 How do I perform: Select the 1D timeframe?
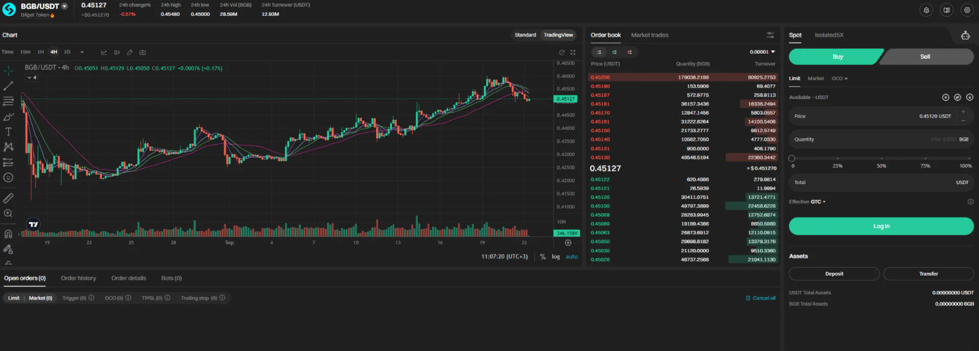click(x=67, y=52)
